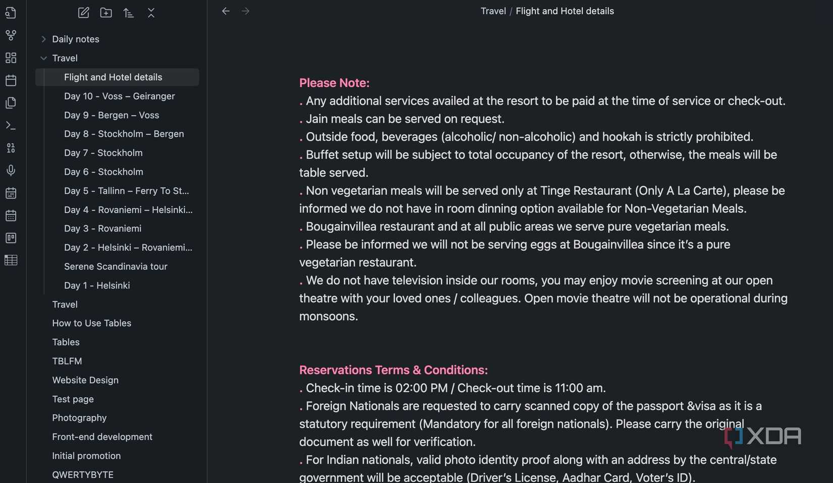833x483 pixels.
Task: Start the audio recorder microphone icon
Action: pyautogui.click(x=11, y=170)
